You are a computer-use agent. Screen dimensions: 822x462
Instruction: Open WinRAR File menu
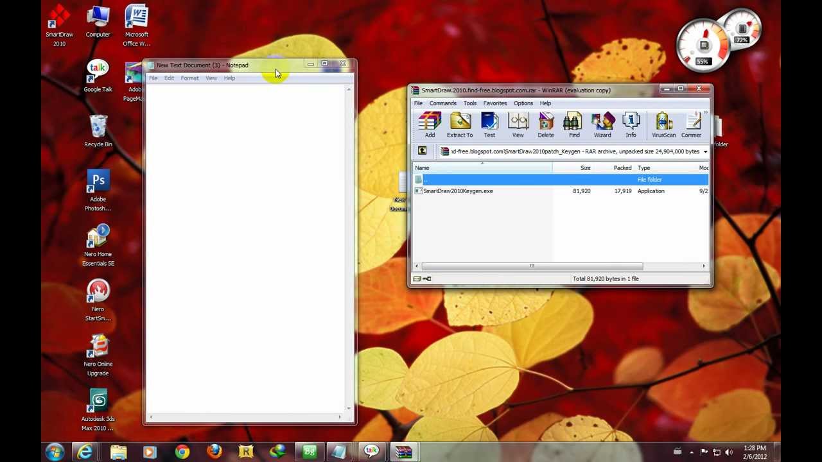click(418, 103)
